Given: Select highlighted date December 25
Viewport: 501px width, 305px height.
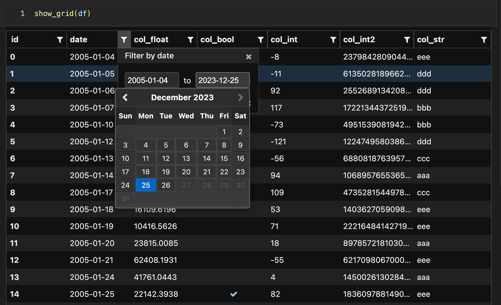Looking at the screenshot, I should coord(146,185).
